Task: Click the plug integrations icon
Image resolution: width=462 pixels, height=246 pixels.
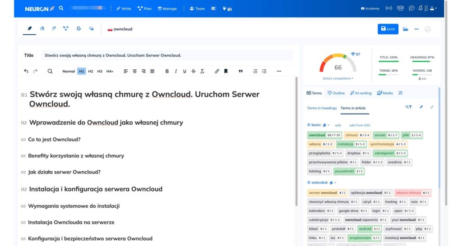Action: point(224,9)
